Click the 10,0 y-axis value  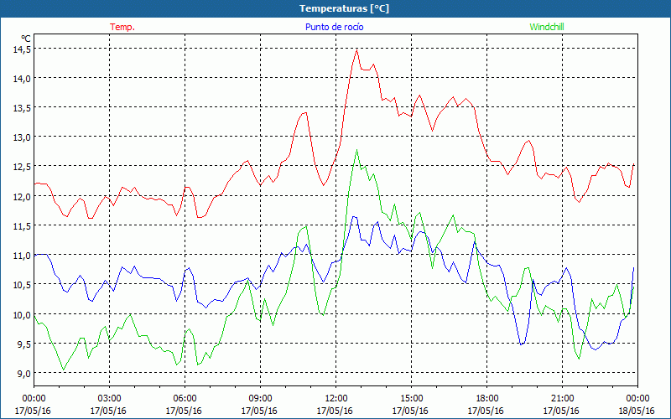(x=23, y=315)
